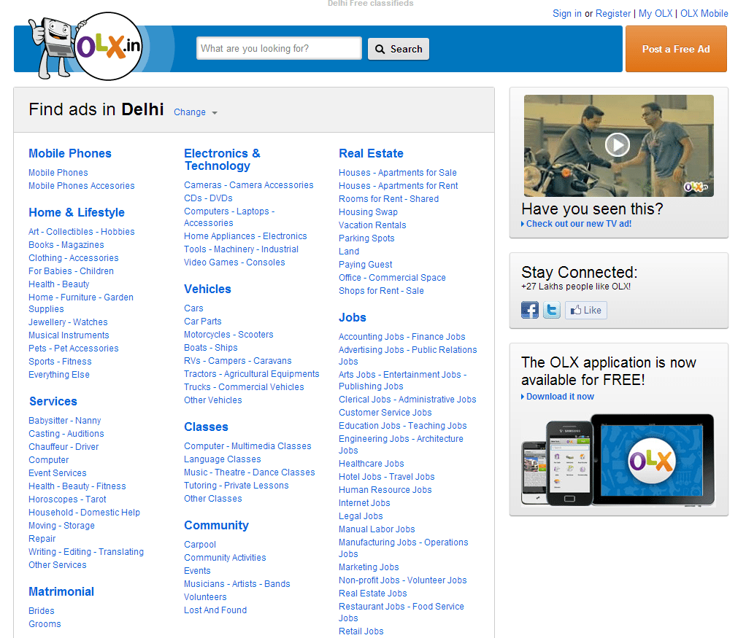View Musicians - Artists - Bands ads
Image resolution: width=746 pixels, height=638 pixels.
tap(237, 584)
